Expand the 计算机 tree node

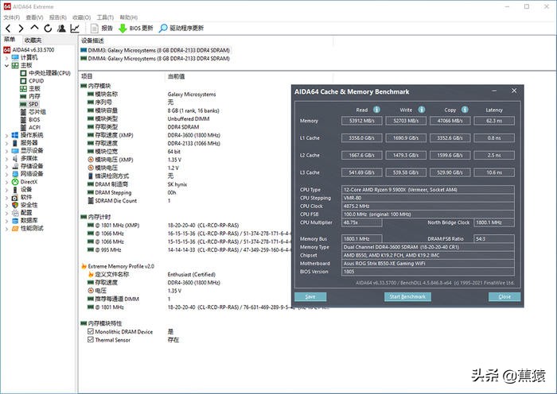[6, 58]
